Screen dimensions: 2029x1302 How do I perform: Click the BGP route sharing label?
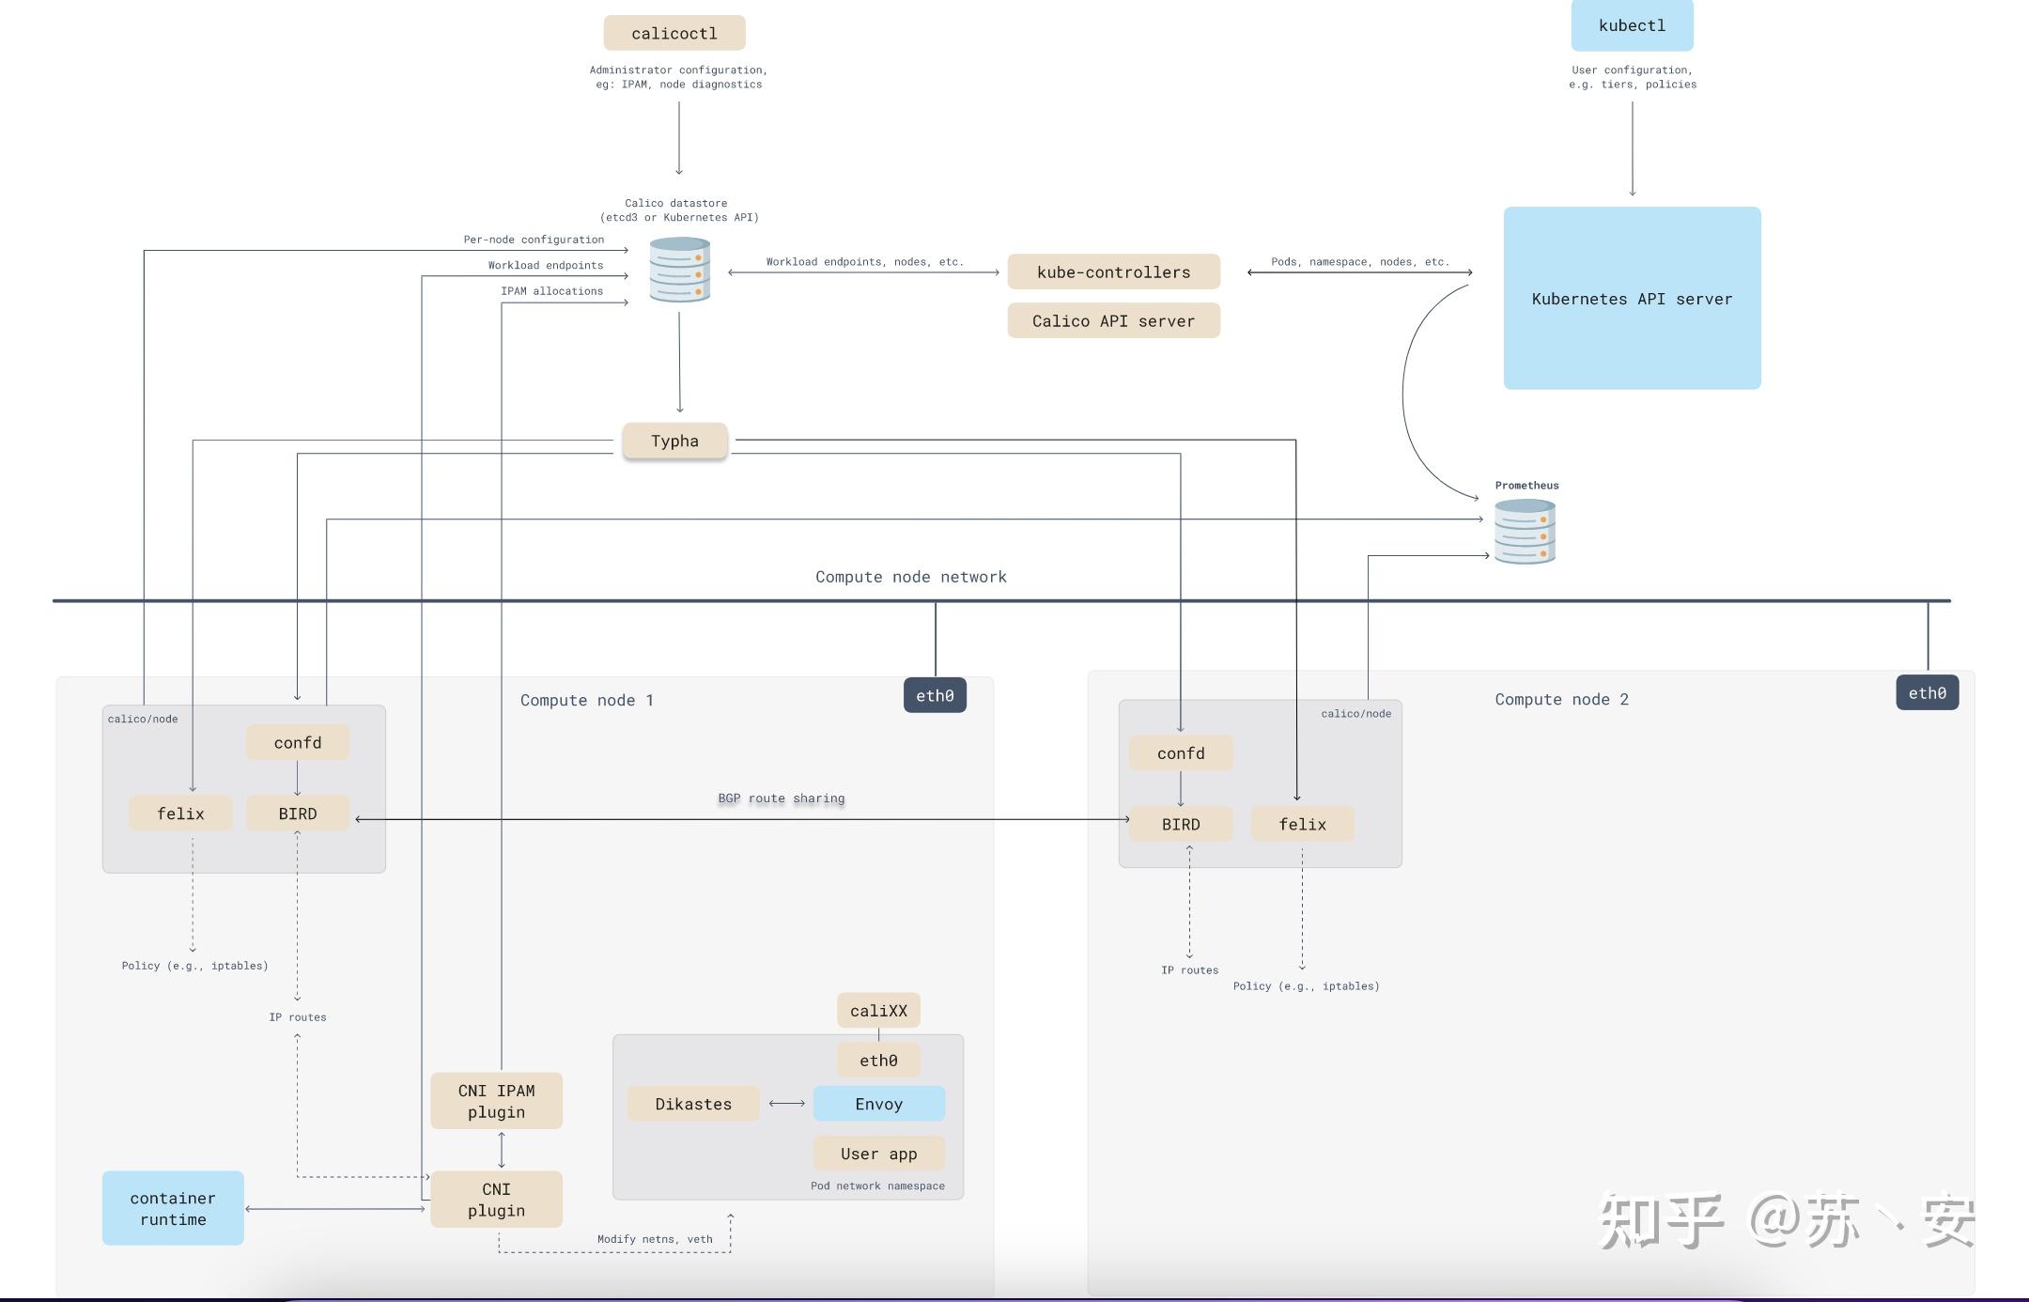pyautogui.click(x=781, y=798)
